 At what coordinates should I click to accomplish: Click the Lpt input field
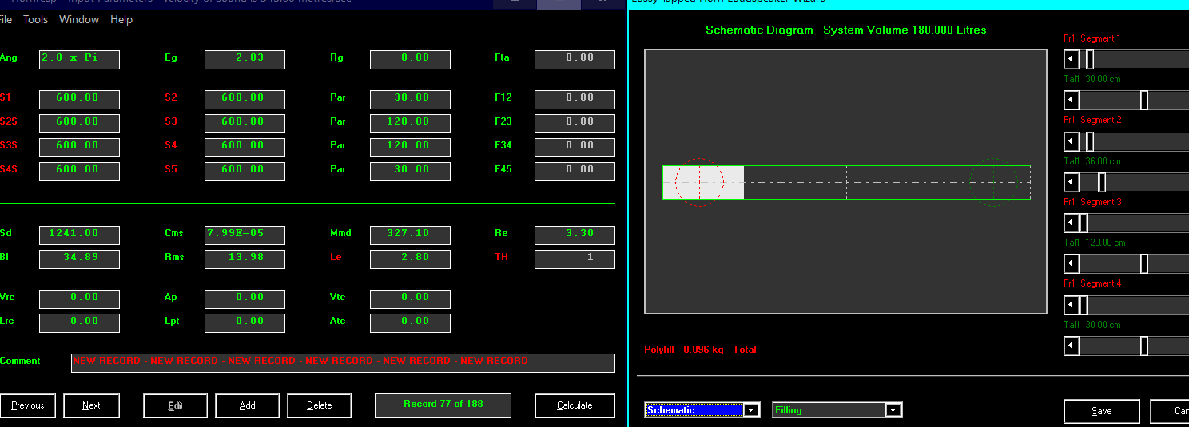tap(245, 322)
